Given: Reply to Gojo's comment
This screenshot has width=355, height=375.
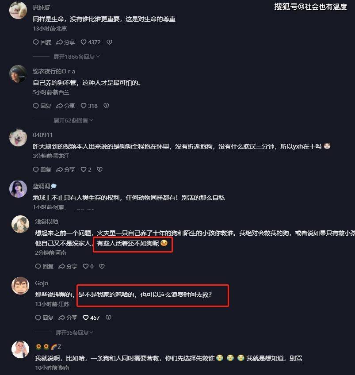Looking at the screenshot, I should pos(44,318).
